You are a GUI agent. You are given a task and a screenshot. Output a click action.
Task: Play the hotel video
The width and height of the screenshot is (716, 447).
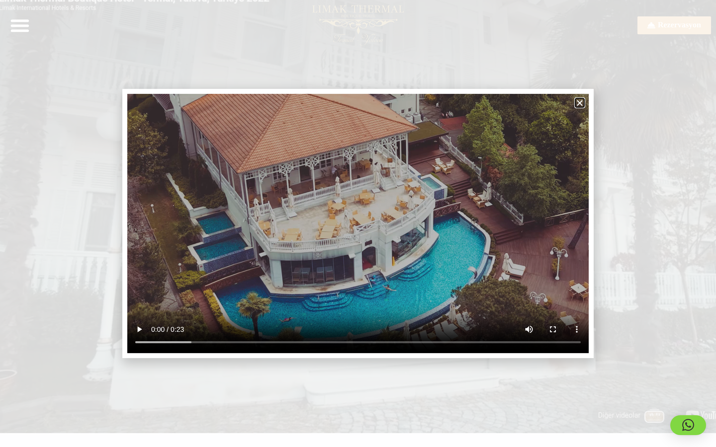coord(140,329)
